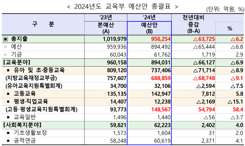
Task: Select the '교육일반' row label
Action: point(25,117)
